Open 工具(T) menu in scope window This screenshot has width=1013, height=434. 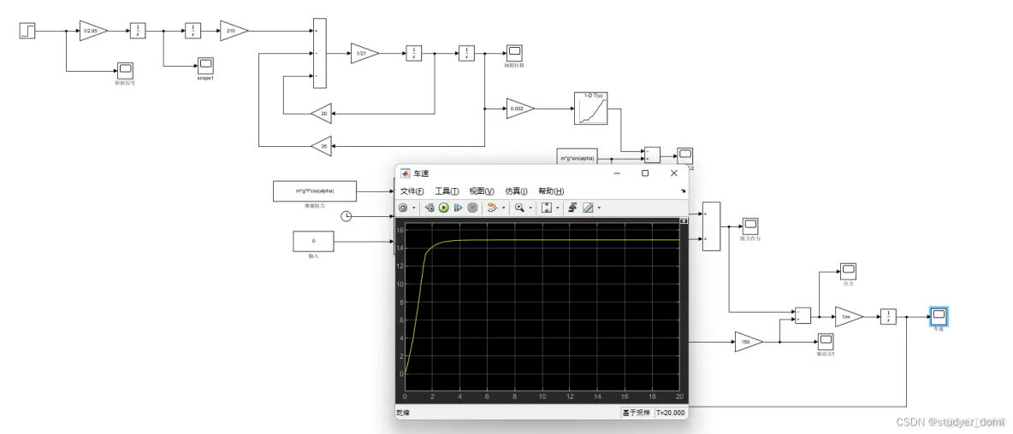pos(447,191)
